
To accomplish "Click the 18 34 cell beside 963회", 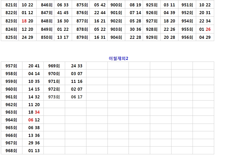I will [x=34, y=112].
